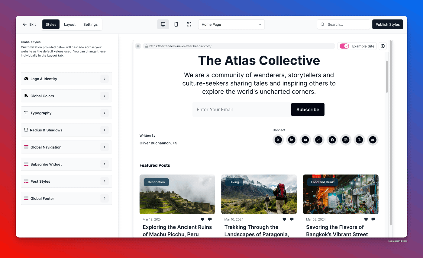Open comments on the Patagonia trekking post

[291, 219]
